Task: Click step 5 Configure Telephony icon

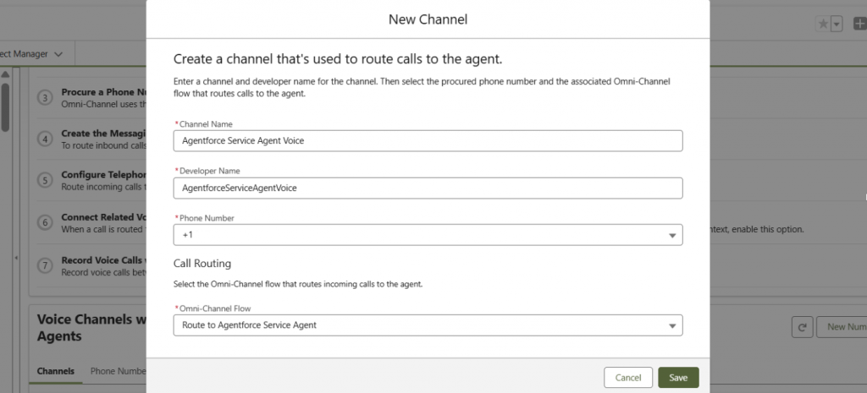Action: [x=45, y=180]
